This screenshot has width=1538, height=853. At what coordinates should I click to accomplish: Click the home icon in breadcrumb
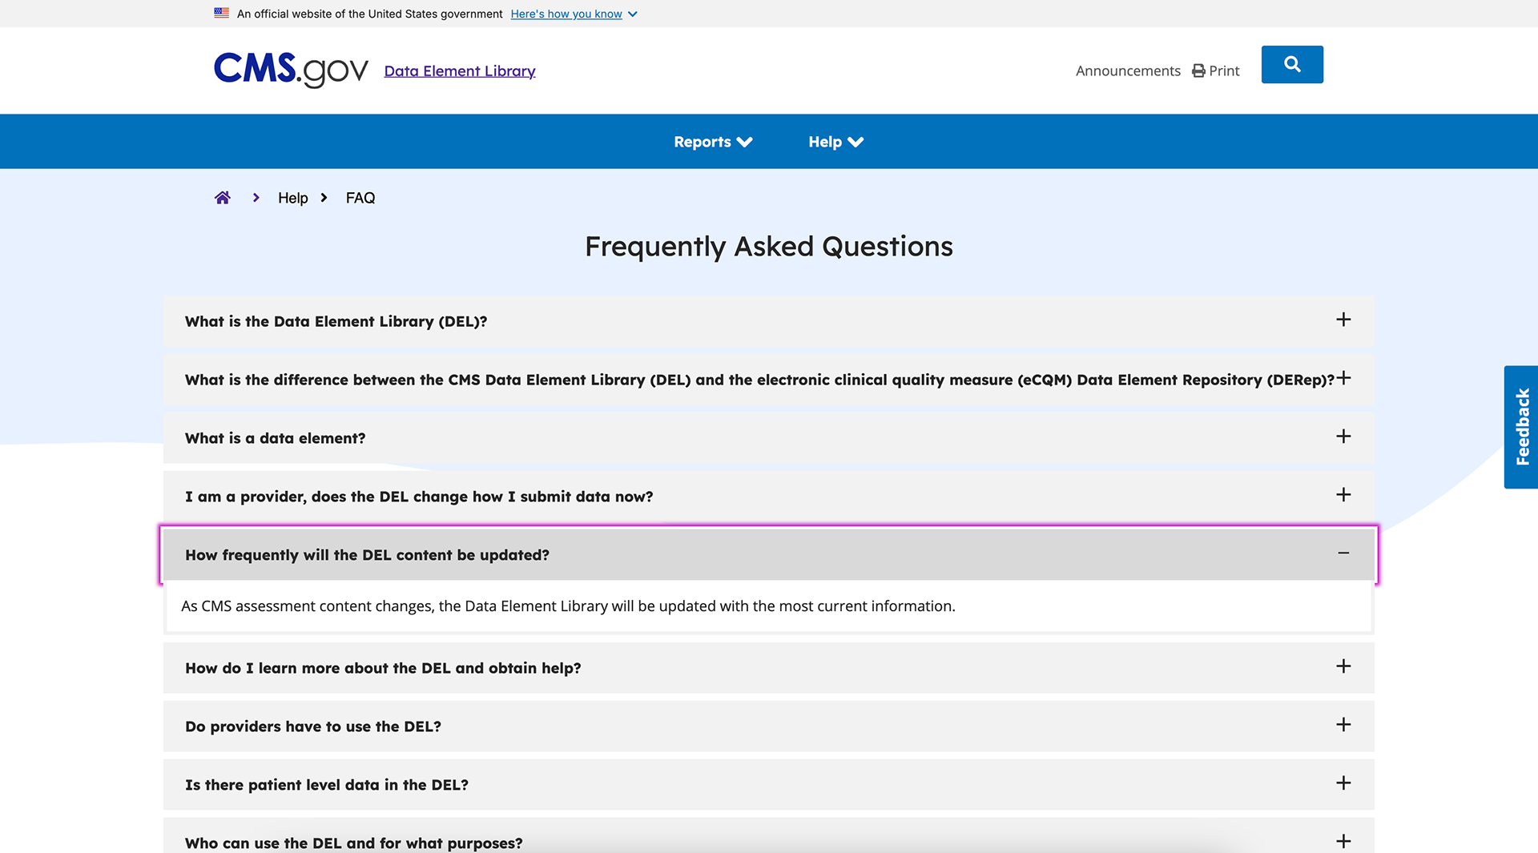(222, 198)
